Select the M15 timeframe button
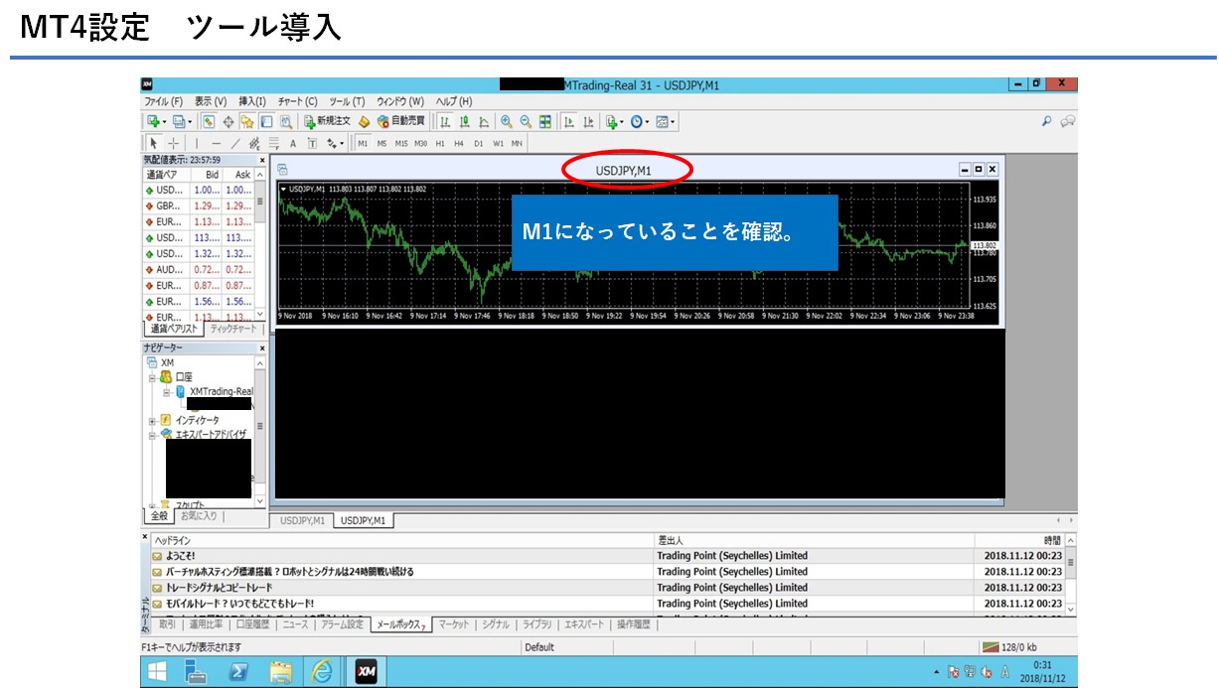 point(401,143)
